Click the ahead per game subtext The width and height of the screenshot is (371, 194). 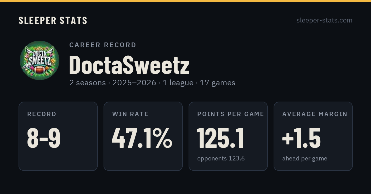coord(305,159)
